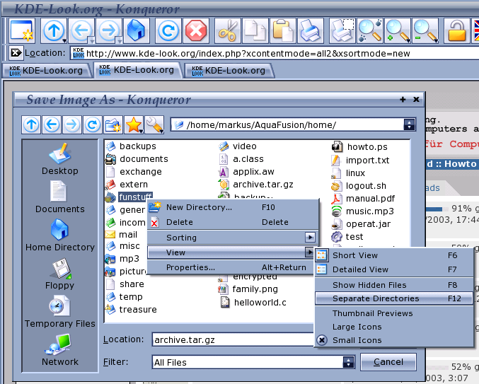
Task: Go up one level in Konqueror main toolbar
Action: tap(54, 30)
